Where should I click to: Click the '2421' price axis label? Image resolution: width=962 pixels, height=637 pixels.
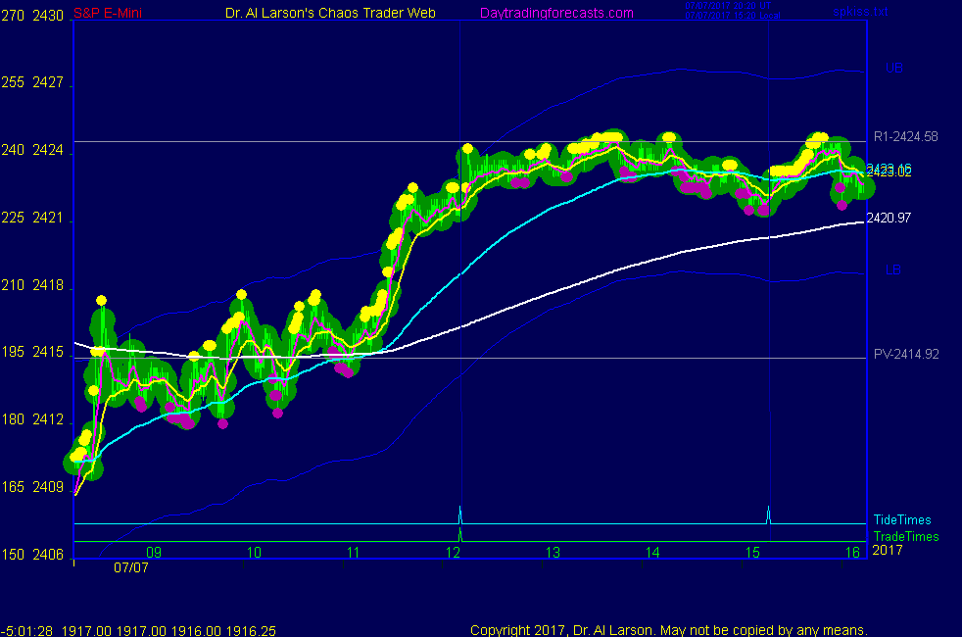pyautogui.click(x=48, y=218)
